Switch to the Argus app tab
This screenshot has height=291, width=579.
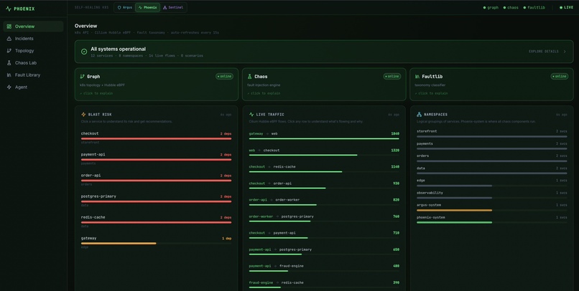pyautogui.click(x=125, y=7)
